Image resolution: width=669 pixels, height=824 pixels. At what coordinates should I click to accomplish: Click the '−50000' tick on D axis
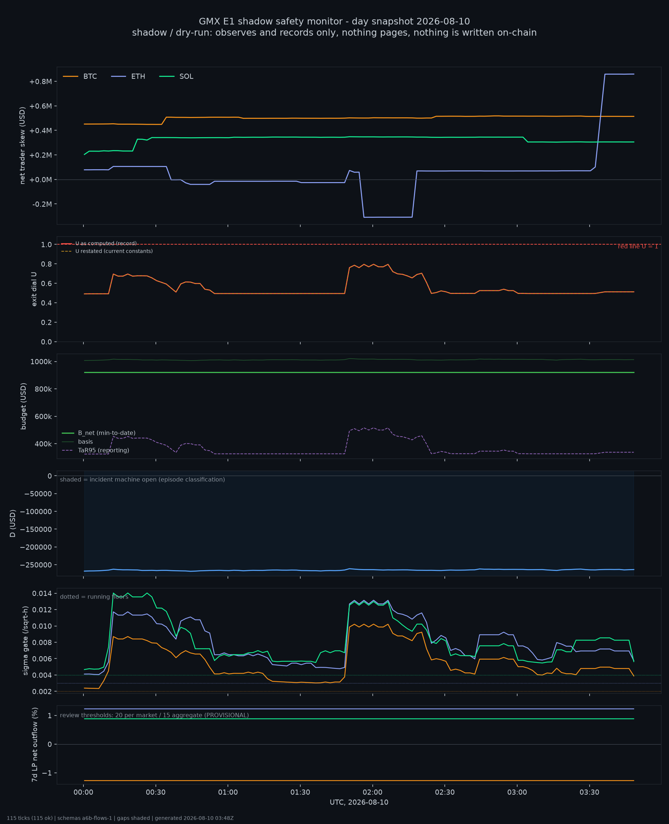[38, 494]
